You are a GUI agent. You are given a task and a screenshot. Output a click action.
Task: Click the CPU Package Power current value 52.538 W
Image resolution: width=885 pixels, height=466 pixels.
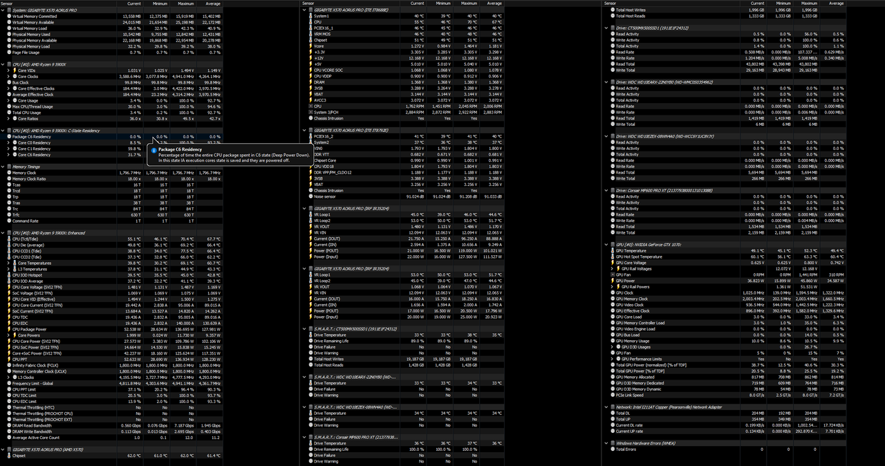pyautogui.click(x=131, y=329)
